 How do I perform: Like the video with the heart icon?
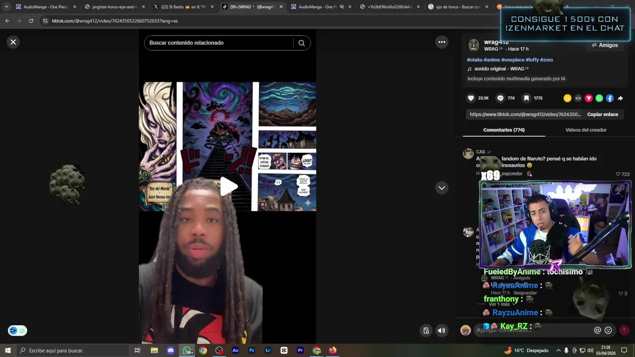pos(471,98)
